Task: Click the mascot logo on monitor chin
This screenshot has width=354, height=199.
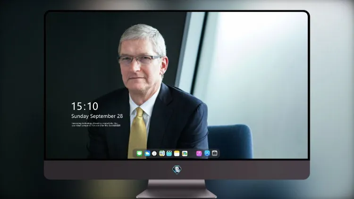Action: (177, 170)
